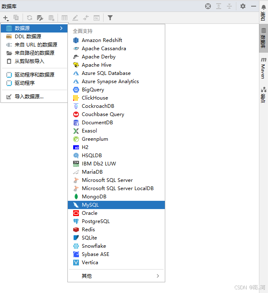Choose 驱动程序 menu item
The height and width of the screenshot is (293, 268).
tap(34, 83)
